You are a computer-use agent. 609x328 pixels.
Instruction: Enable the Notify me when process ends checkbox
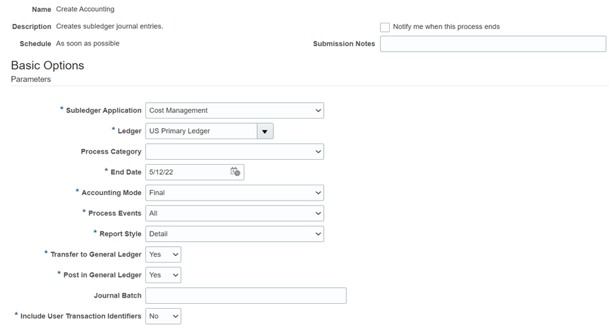click(x=385, y=27)
